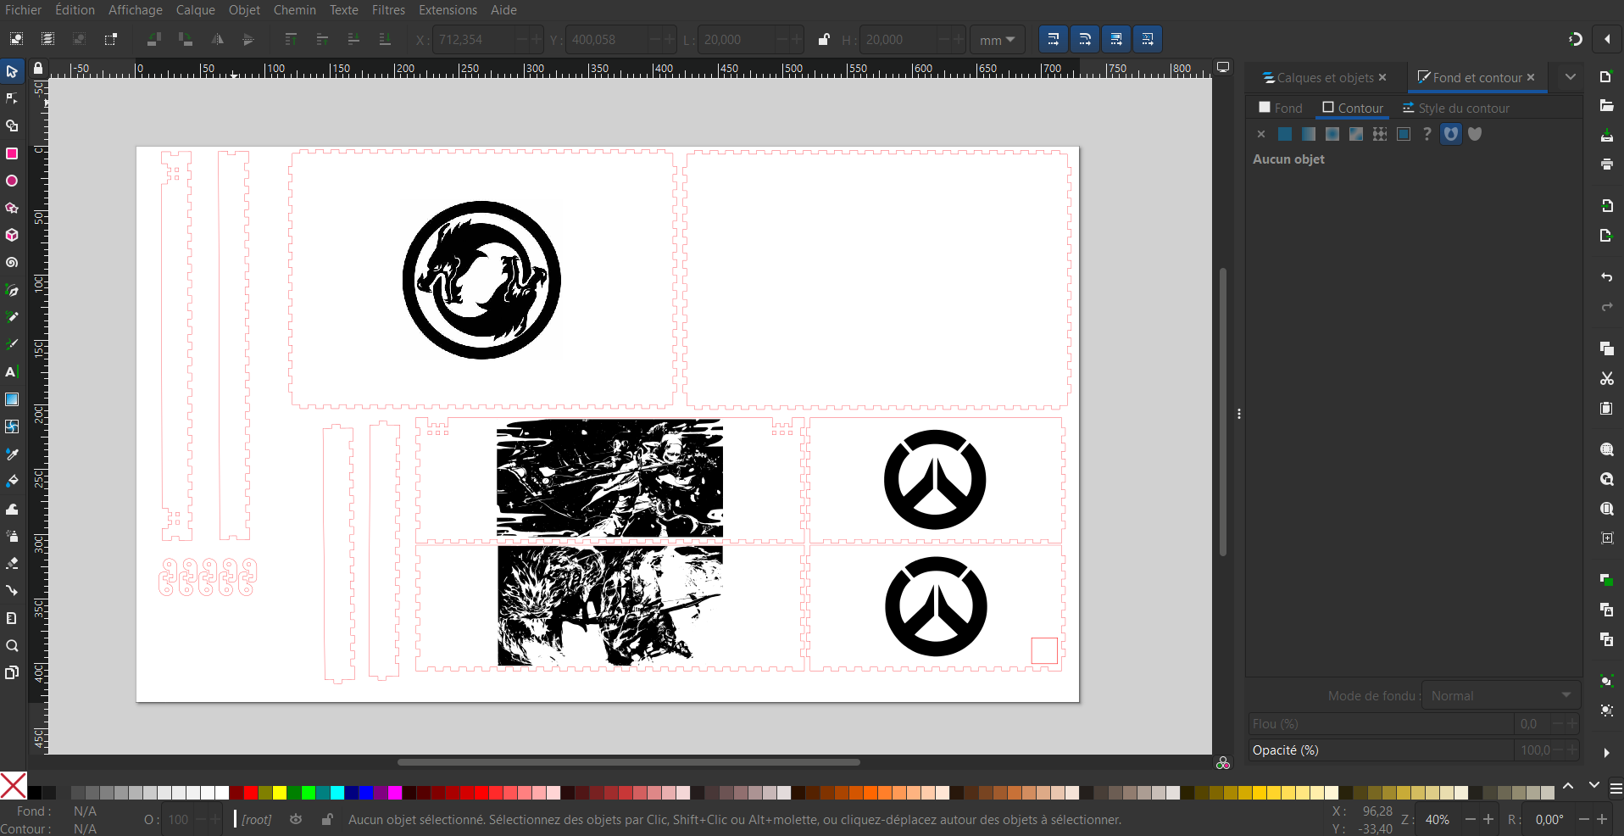Select the Shape Builder tool
Viewport: 1624px width, 836px height.
12,126
